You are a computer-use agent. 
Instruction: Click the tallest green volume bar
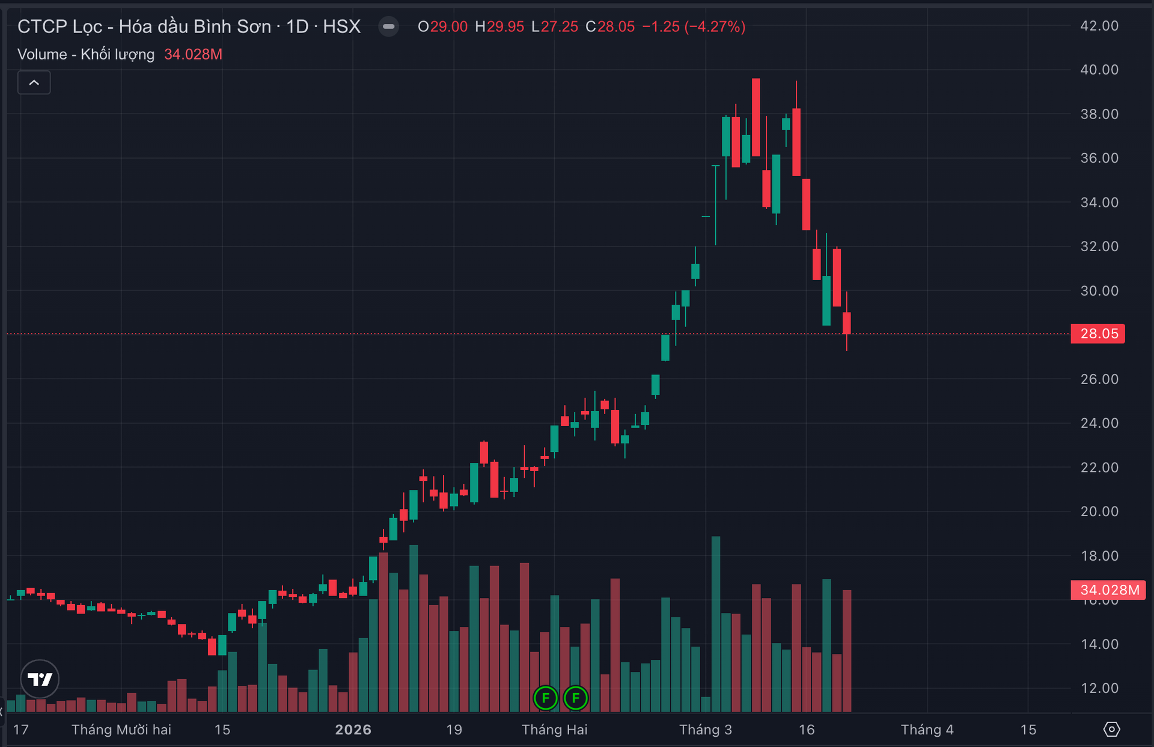pos(715,625)
